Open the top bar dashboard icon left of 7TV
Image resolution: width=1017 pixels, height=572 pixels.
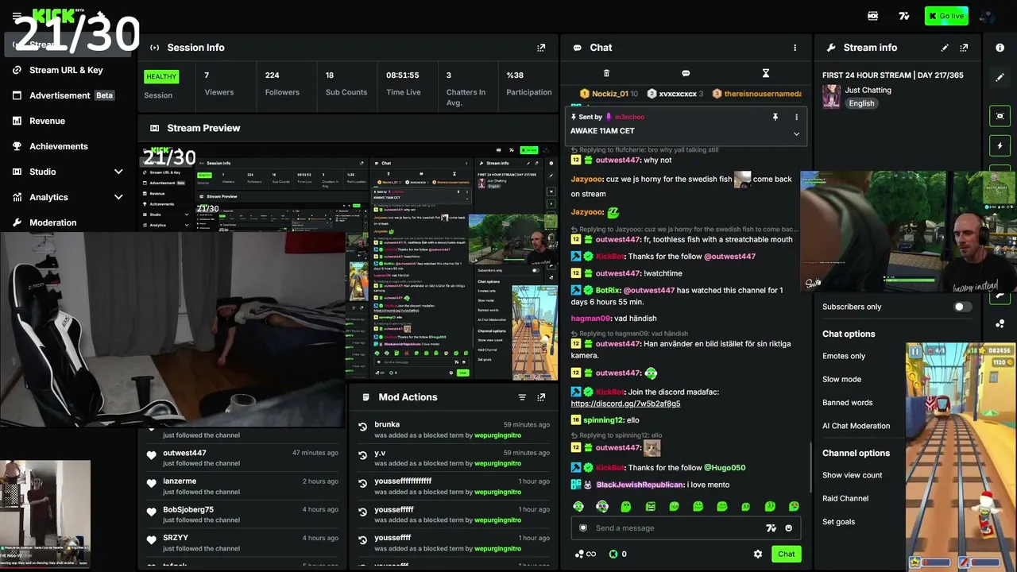click(873, 16)
